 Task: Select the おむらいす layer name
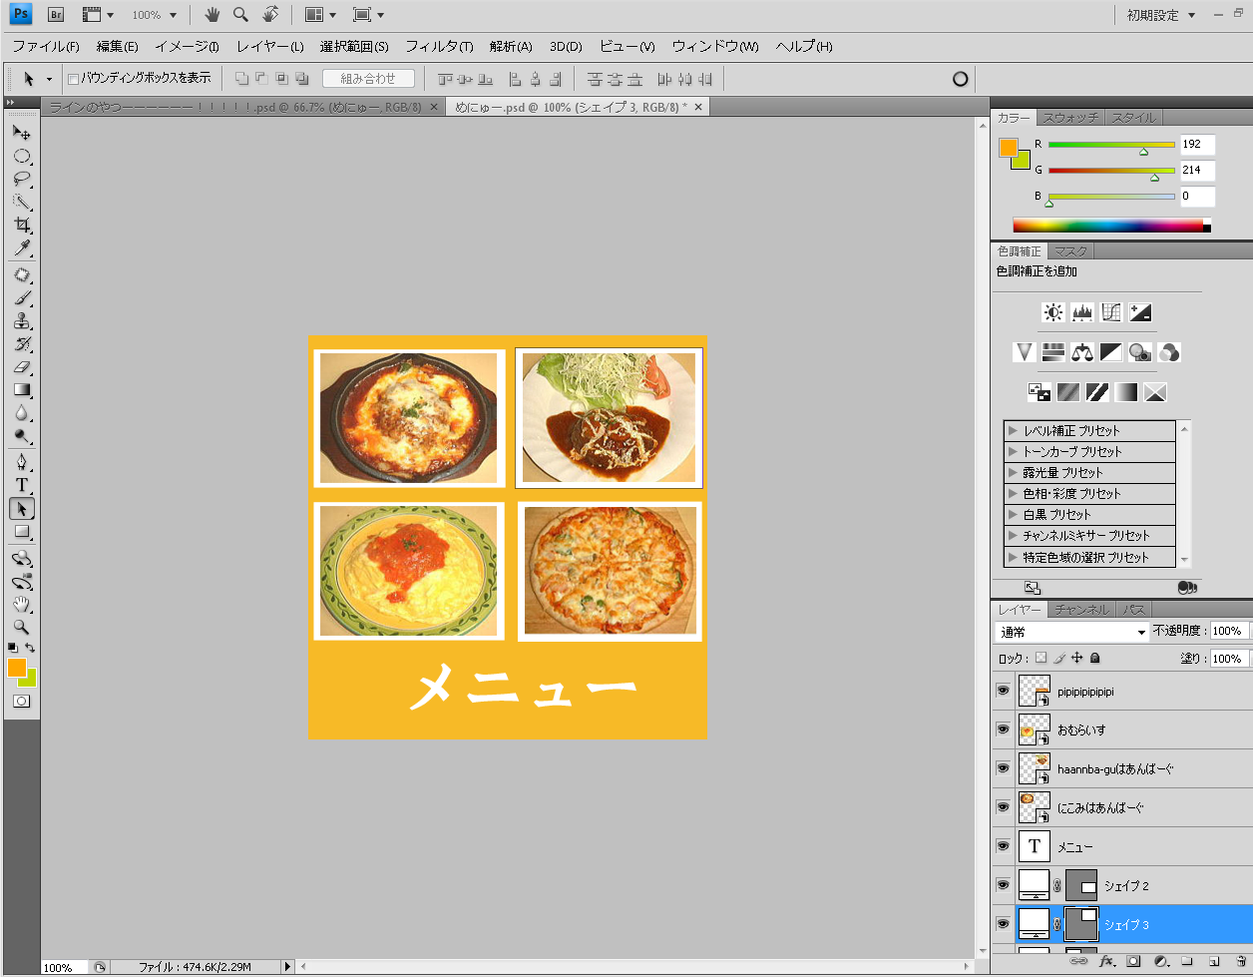point(1082,731)
